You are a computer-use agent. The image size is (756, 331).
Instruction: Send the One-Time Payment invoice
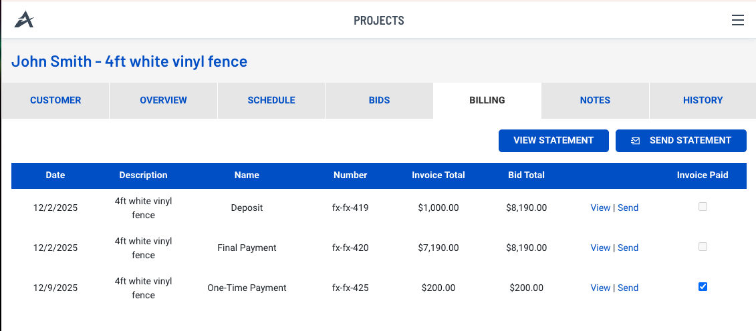coord(628,288)
